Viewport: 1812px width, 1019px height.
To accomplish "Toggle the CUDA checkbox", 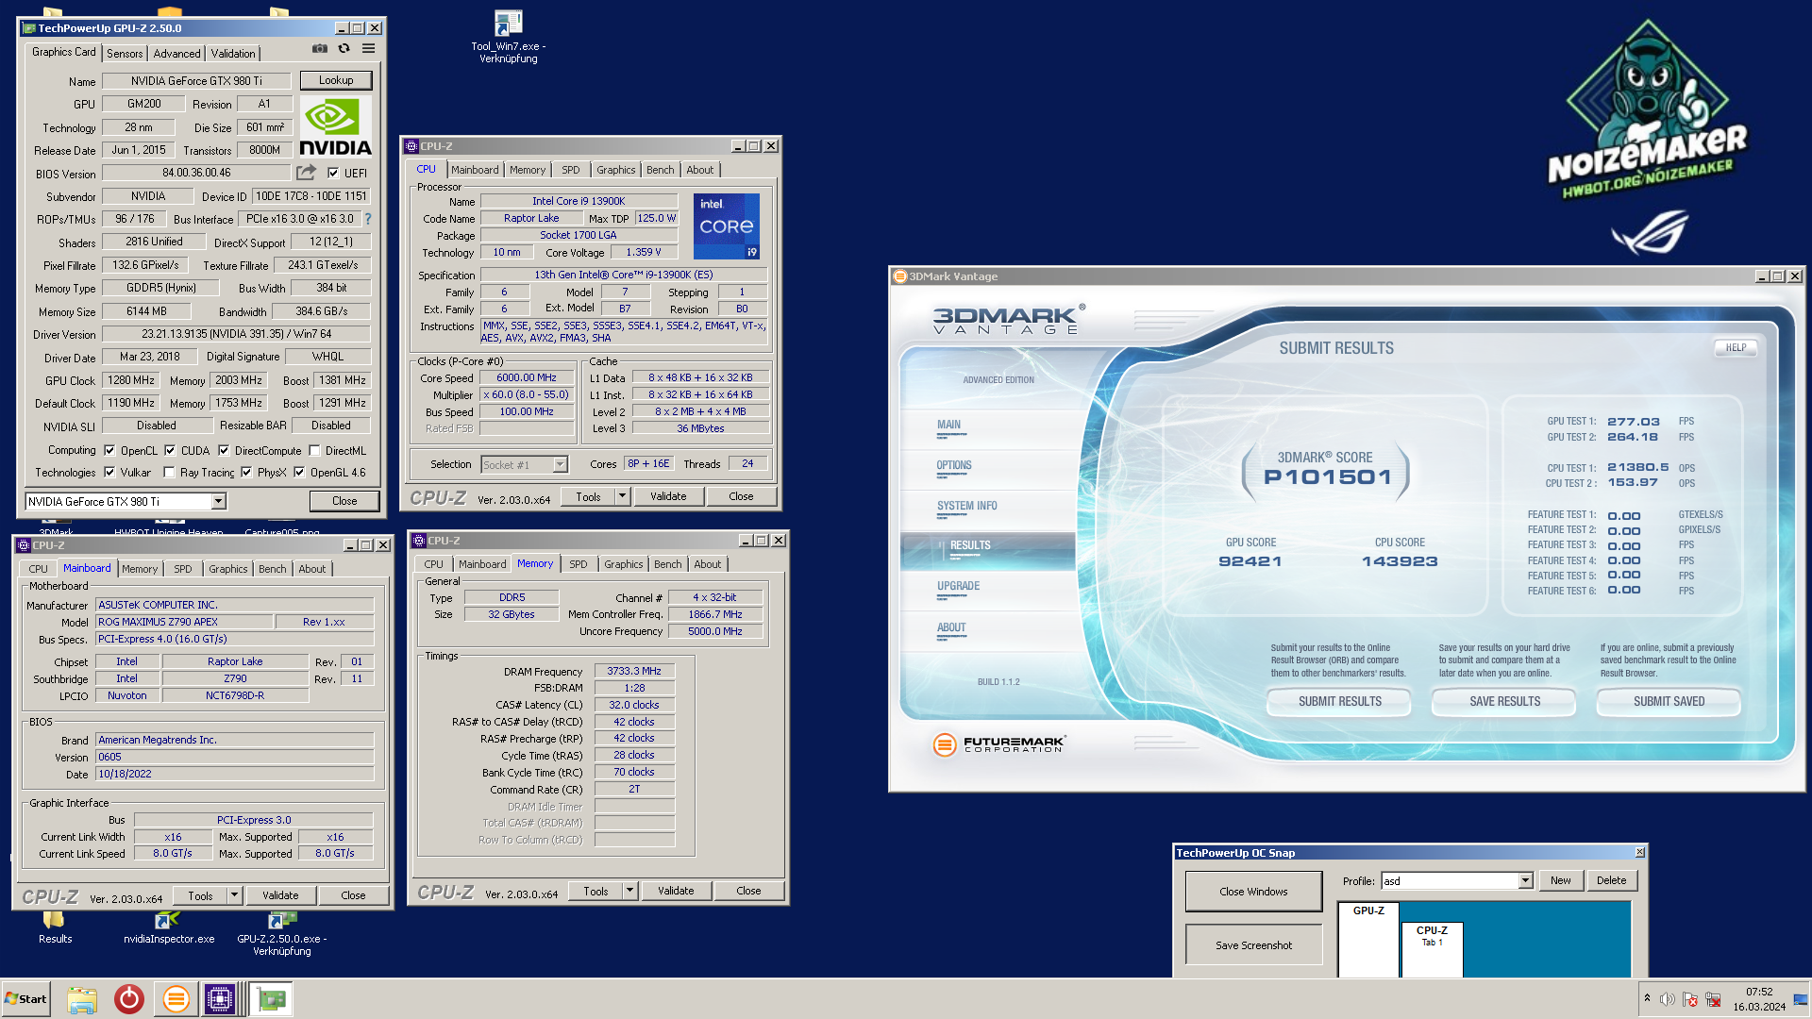I will click(x=170, y=450).
